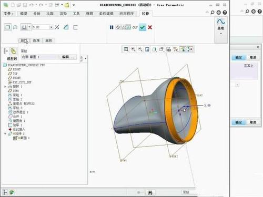263x197 pixels.
Task: Accept the extrude with the green checkmark
Action: point(143,27)
